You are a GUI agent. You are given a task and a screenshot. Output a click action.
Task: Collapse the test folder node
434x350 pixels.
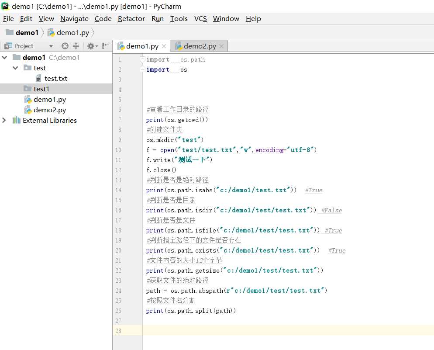point(15,68)
